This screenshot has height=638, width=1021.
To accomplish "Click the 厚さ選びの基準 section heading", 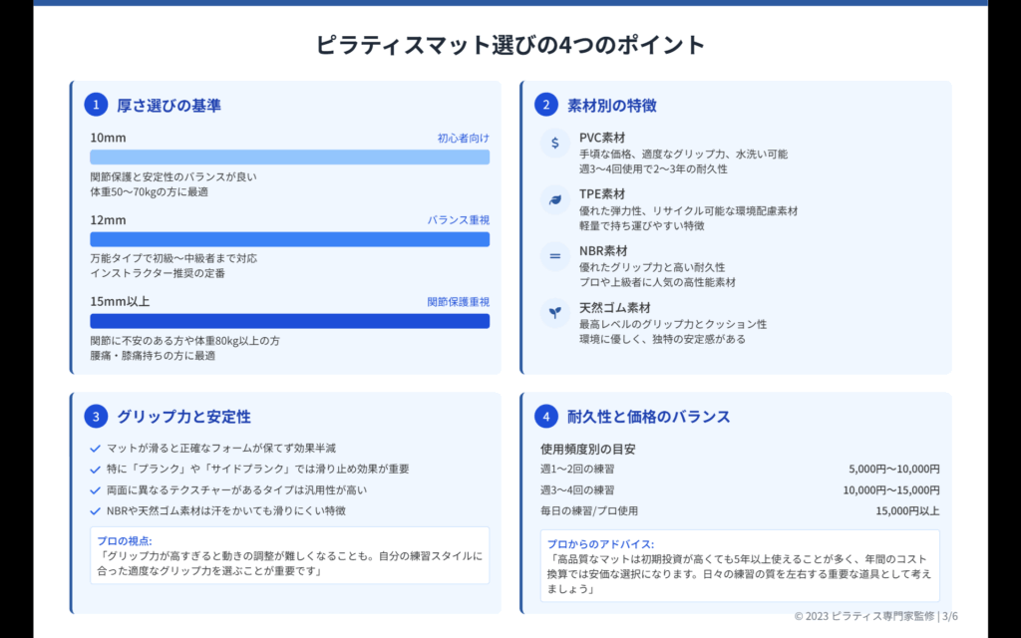I will click(x=169, y=105).
